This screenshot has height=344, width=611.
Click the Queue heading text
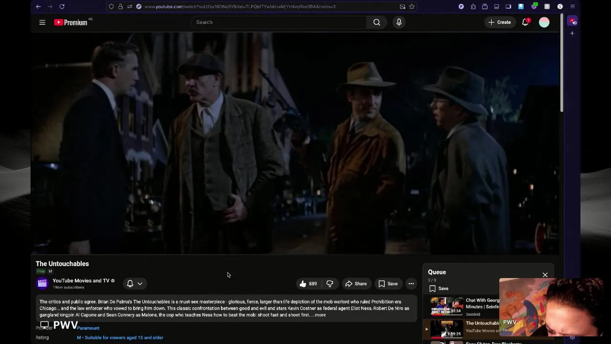(x=437, y=272)
